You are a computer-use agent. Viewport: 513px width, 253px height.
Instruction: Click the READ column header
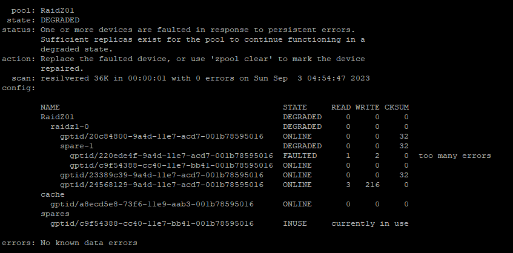[x=341, y=107]
